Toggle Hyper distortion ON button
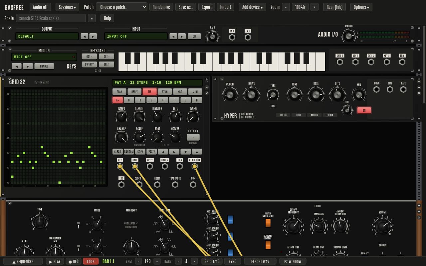The width and height of the screenshot is (426, 266). point(364,110)
